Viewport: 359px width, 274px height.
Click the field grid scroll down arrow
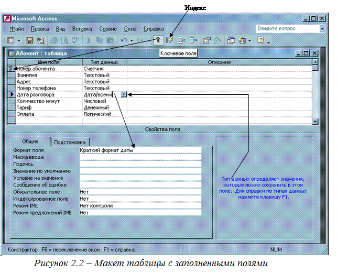click(x=316, y=122)
